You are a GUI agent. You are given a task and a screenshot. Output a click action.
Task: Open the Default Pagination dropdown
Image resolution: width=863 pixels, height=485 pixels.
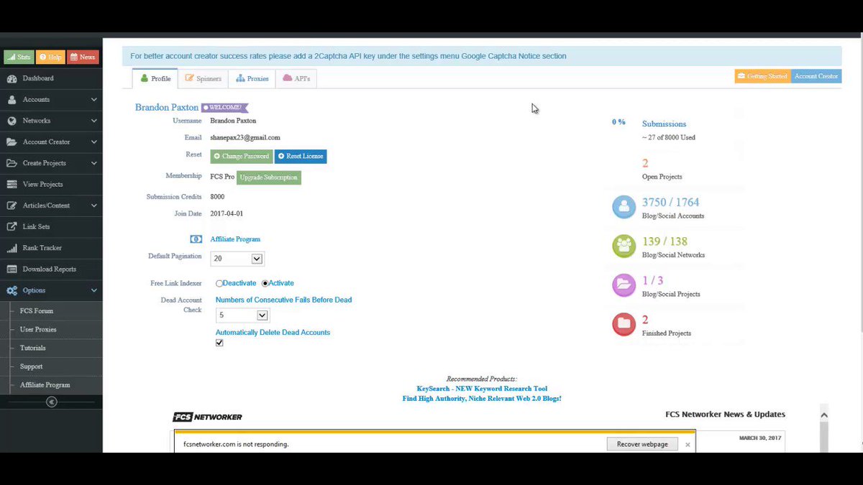tap(237, 259)
